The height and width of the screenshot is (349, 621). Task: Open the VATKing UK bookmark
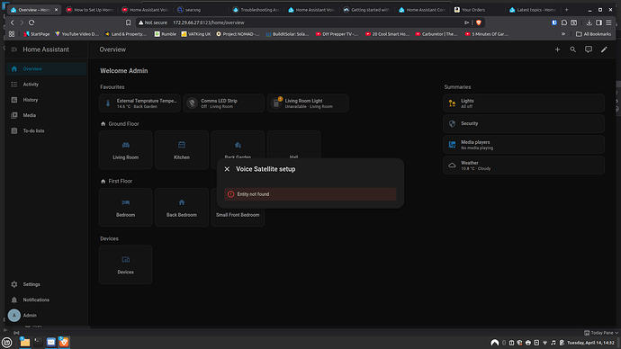(x=196, y=34)
